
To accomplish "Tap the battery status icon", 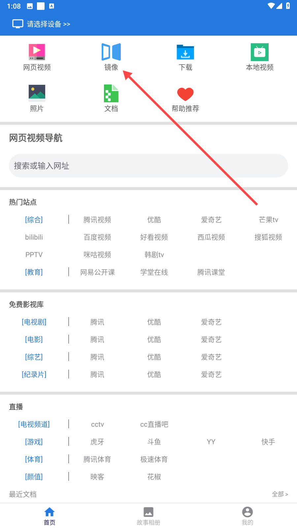I will pyautogui.click(x=288, y=6).
